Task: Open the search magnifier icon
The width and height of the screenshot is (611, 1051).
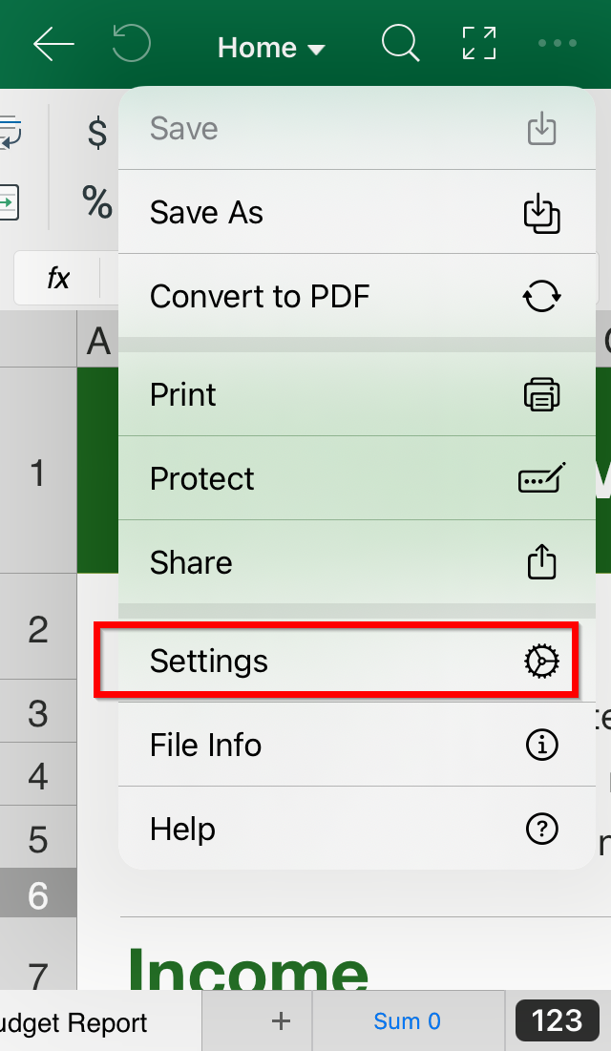Action: click(x=400, y=44)
